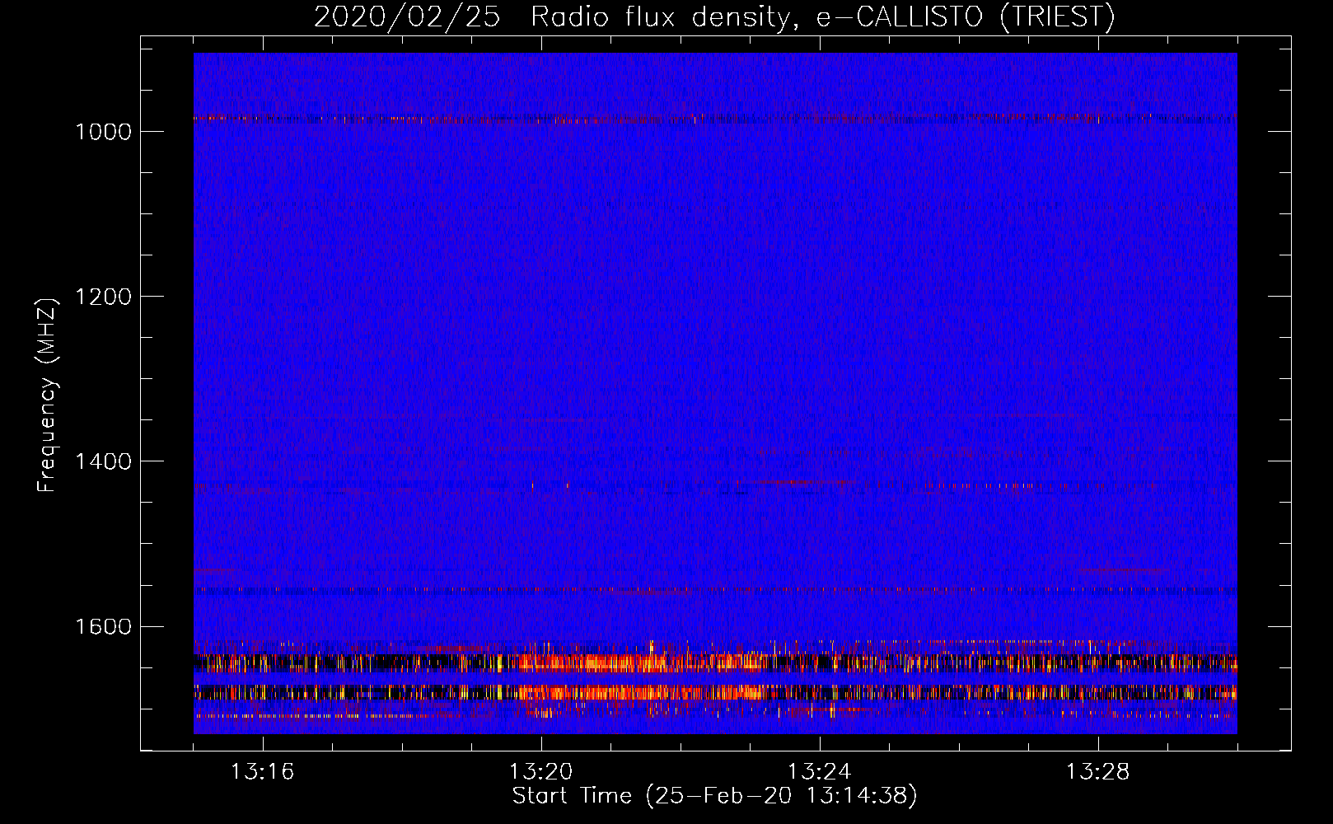This screenshot has width=1333, height=824.
Task: Click the 1400 frequency tick label
Action: pyautogui.click(x=104, y=461)
